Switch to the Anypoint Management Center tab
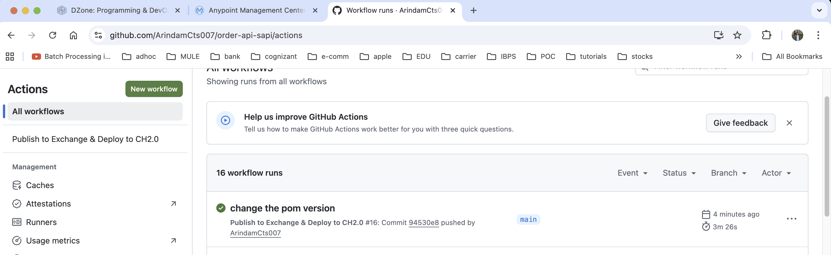This screenshot has height=255, width=831. tap(256, 11)
